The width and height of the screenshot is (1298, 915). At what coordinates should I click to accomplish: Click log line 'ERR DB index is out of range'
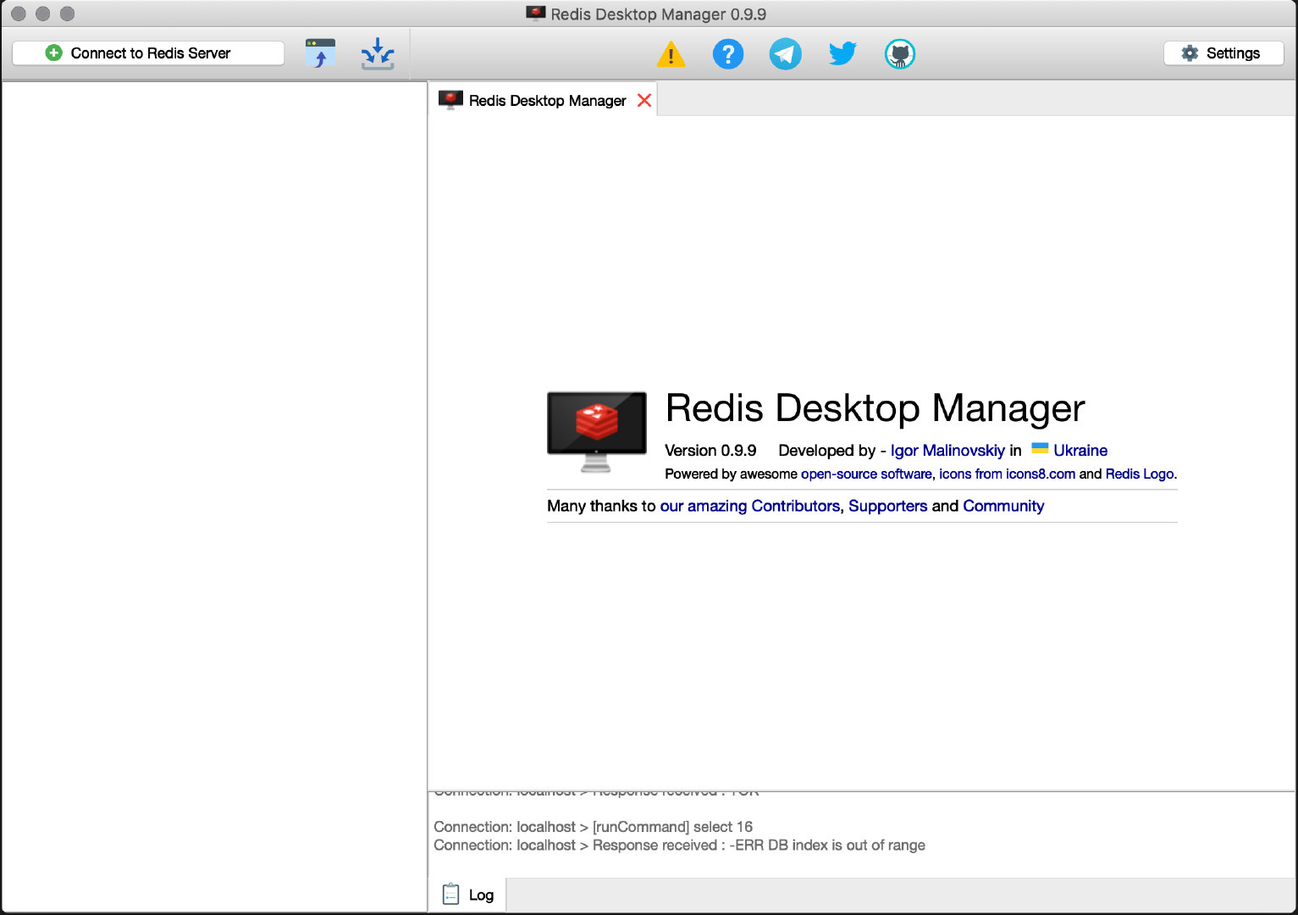(679, 846)
